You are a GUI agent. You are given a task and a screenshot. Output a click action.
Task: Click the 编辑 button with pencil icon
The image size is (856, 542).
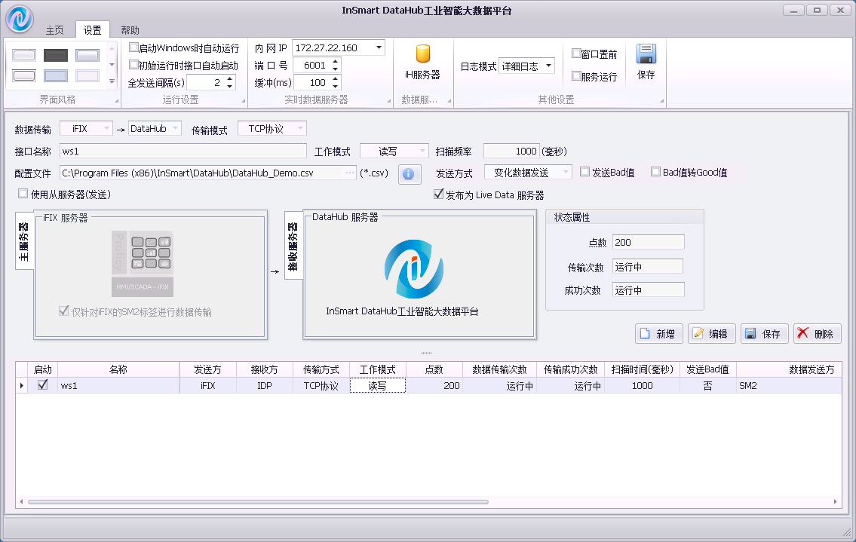click(711, 333)
